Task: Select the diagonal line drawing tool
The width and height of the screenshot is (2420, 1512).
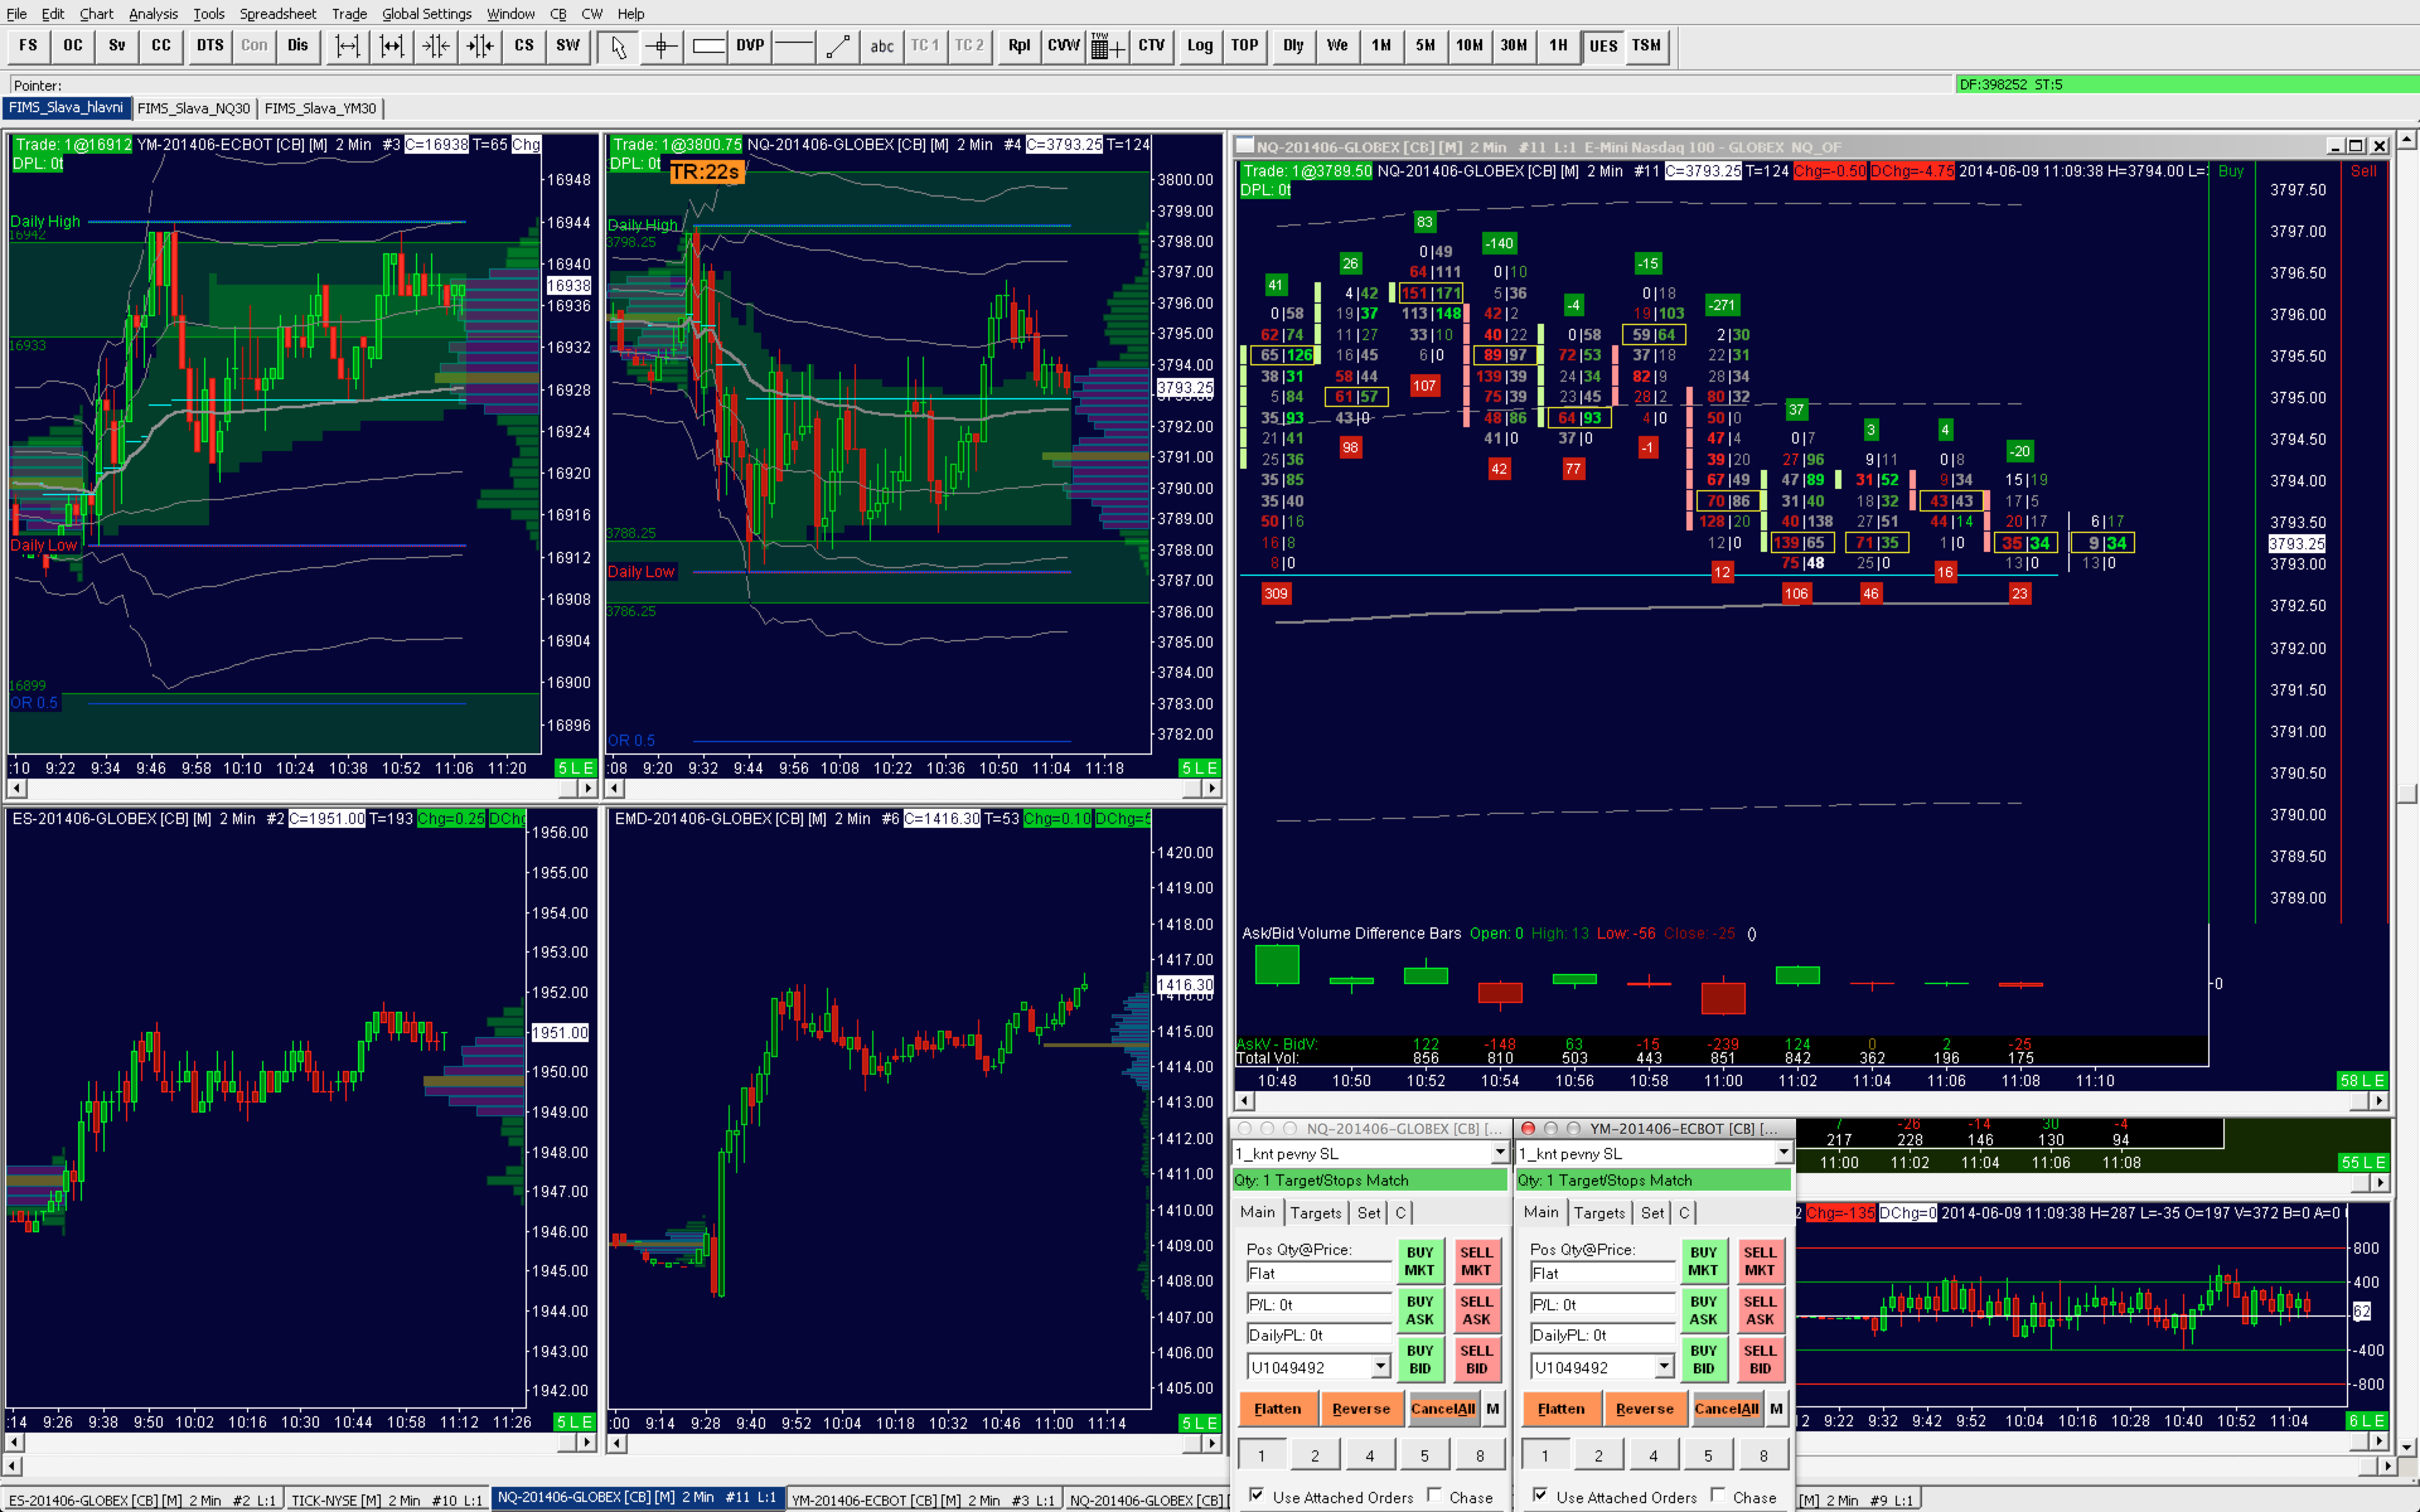Action: coord(838,46)
